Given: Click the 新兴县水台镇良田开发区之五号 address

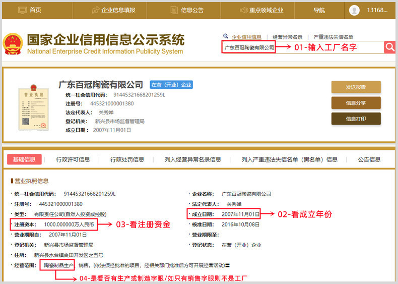Looking at the screenshot, I should click(x=69, y=255).
